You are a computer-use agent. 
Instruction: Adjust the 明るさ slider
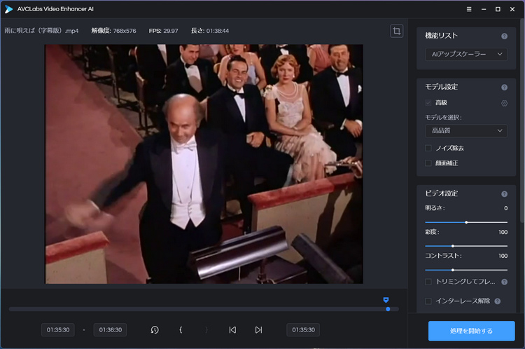[466, 222]
